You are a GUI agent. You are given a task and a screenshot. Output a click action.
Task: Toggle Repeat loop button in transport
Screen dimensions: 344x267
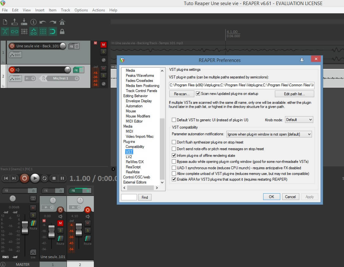44,178
